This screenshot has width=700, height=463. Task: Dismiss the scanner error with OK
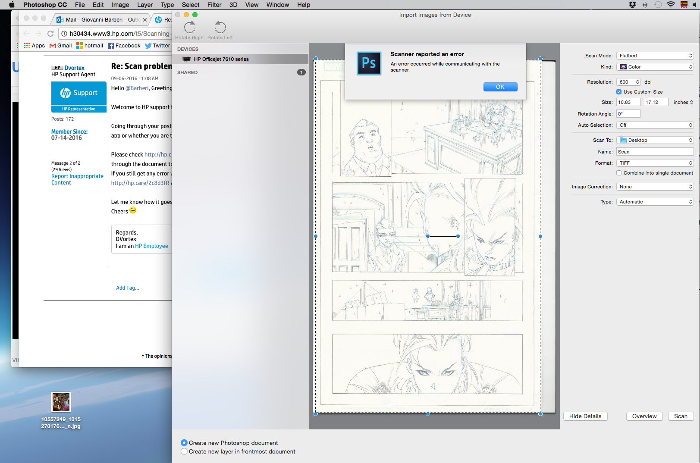(x=500, y=87)
